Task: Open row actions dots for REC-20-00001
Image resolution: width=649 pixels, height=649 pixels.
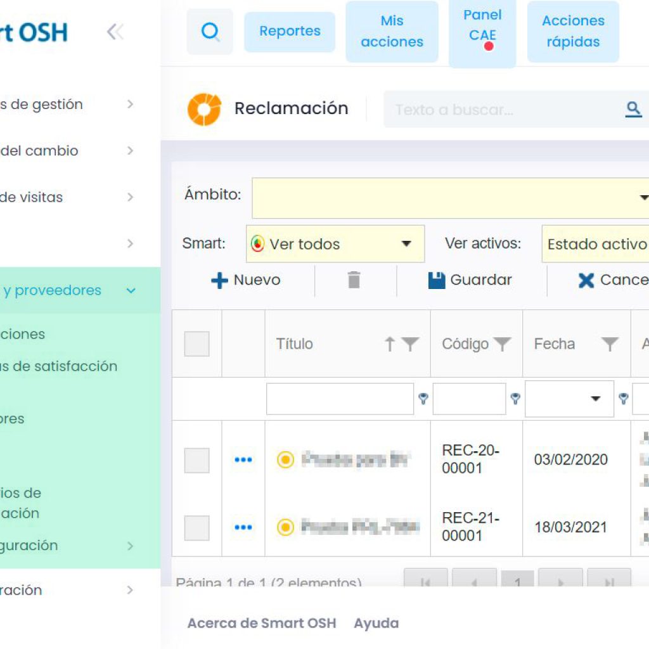Action: [243, 459]
